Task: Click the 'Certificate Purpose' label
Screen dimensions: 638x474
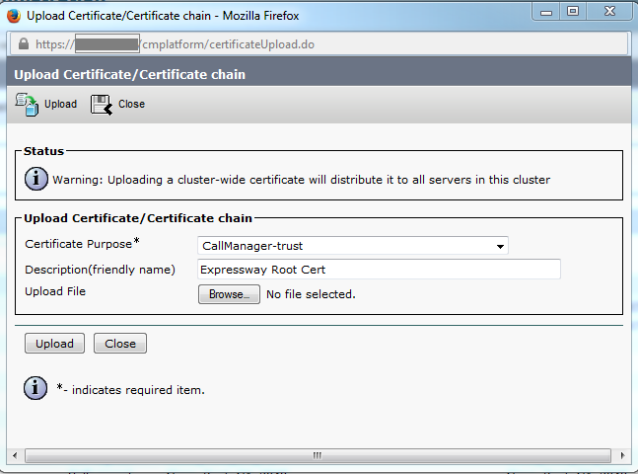Action: coord(79,244)
